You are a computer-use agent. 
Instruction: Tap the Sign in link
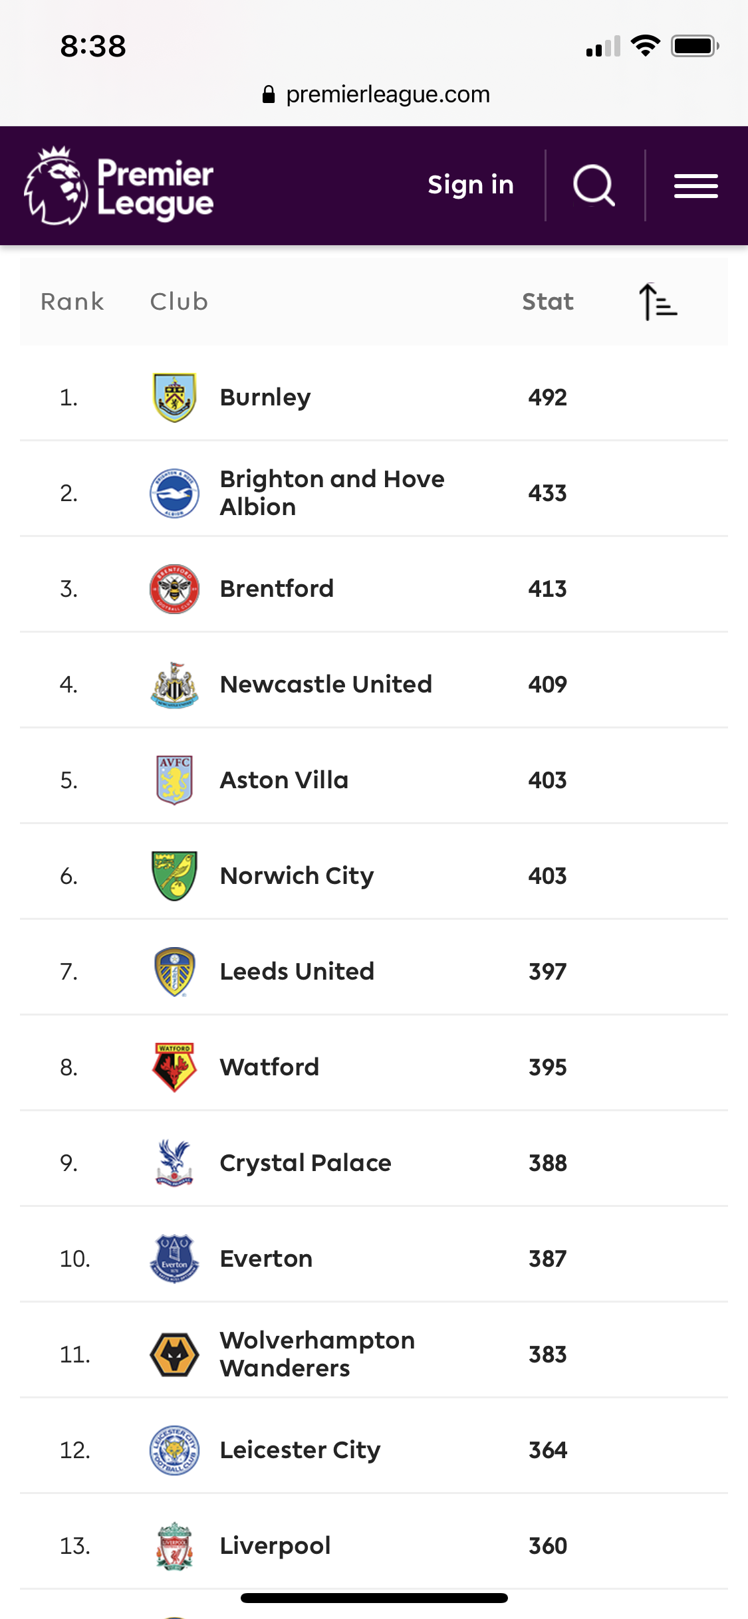pos(470,185)
